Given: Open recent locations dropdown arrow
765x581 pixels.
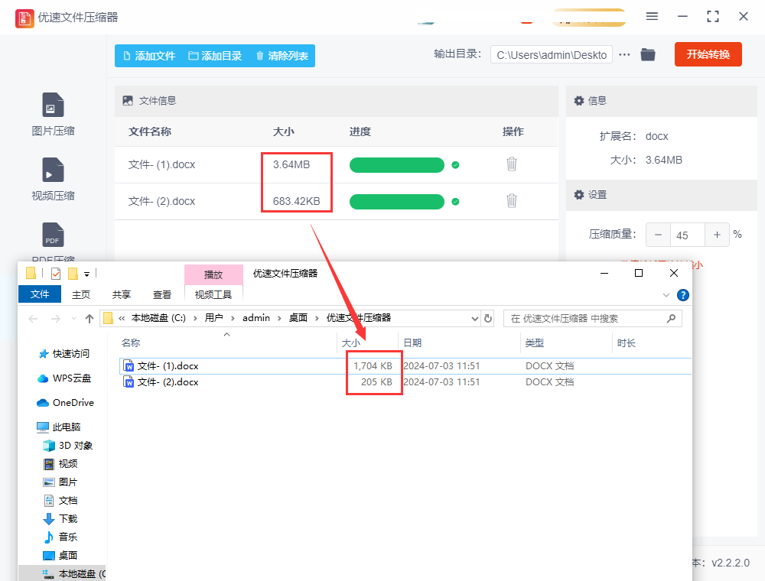Looking at the screenshot, I should tap(73, 319).
